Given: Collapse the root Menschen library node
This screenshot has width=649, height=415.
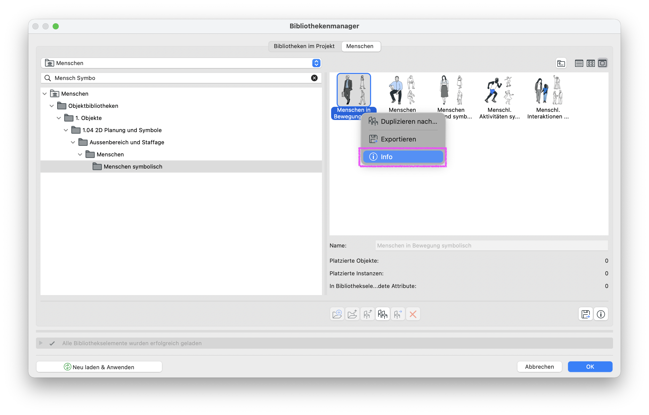Looking at the screenshot, I should (45, 94).
